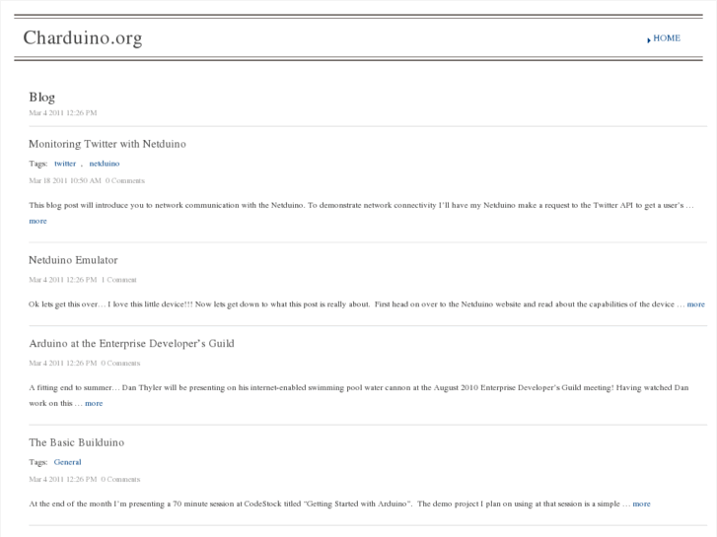Click 'more' under the Twitter post excerpt
The height and width of the screenshot is (537, 717).
37,221
